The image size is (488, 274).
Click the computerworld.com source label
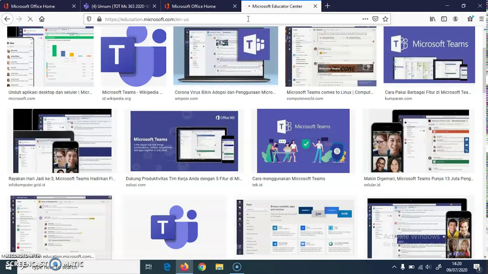pos(305,99)
